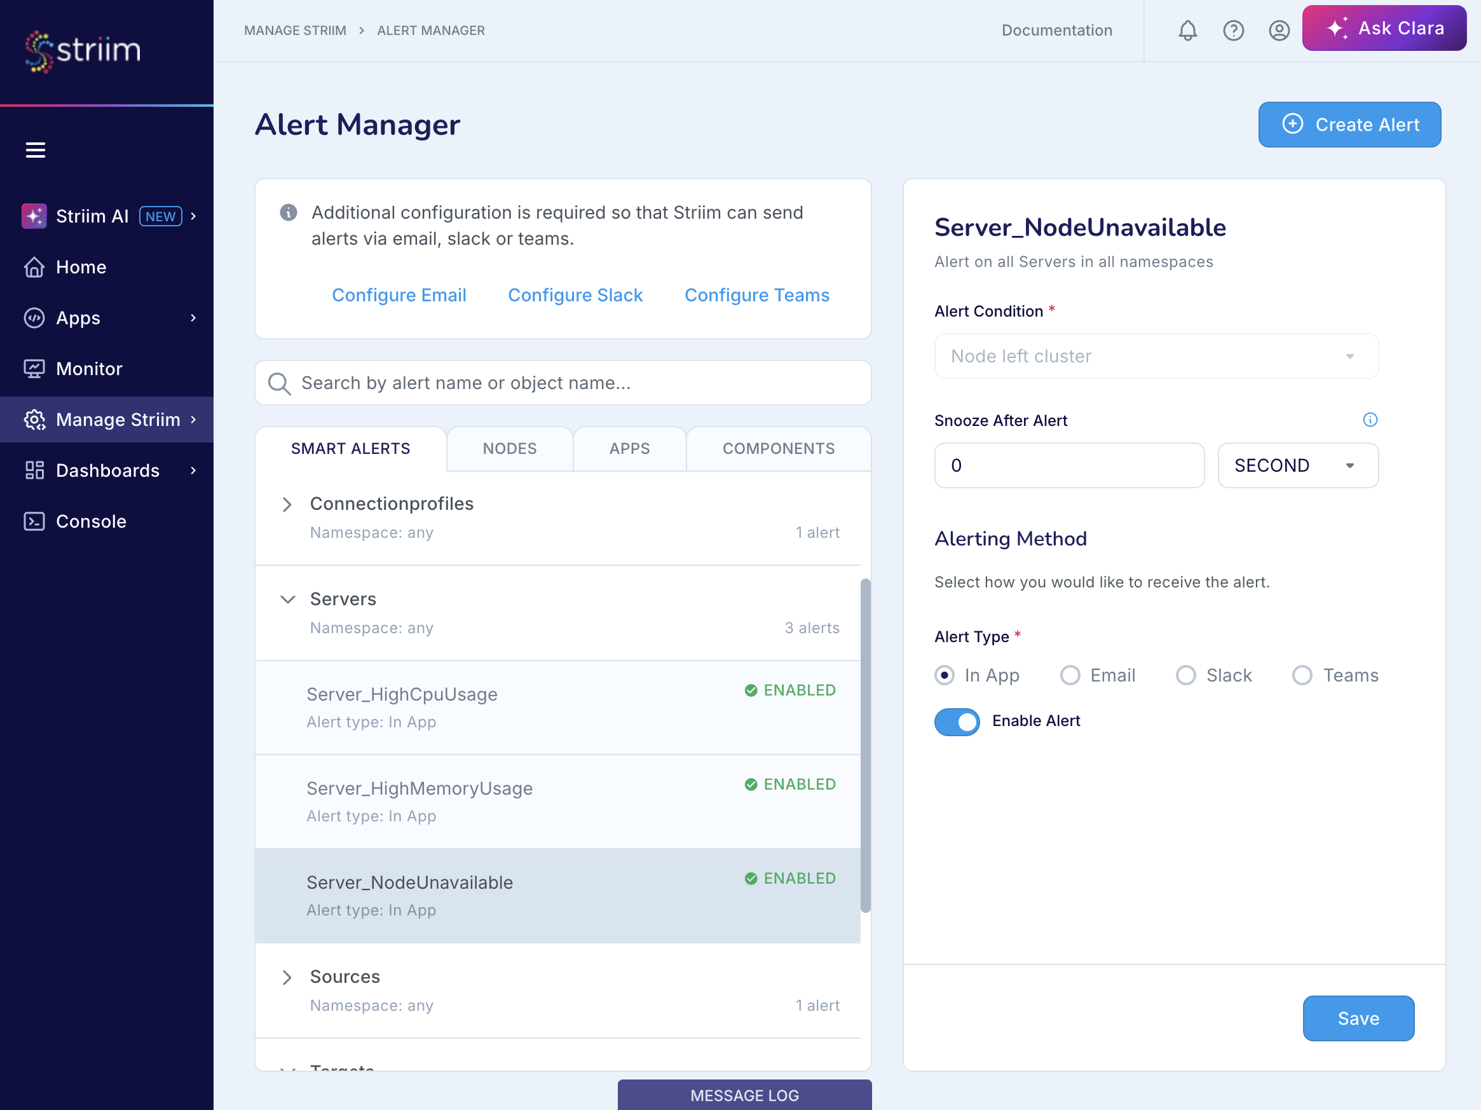Click the Dashboards grid icon
This screenshot has width=1481, height=1110.
(34, 470)
